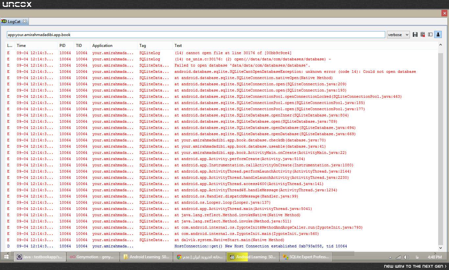Select the SQLiteDatabase.java:694 row
Viewport: 449px width, 270px height.
[222, 128]
